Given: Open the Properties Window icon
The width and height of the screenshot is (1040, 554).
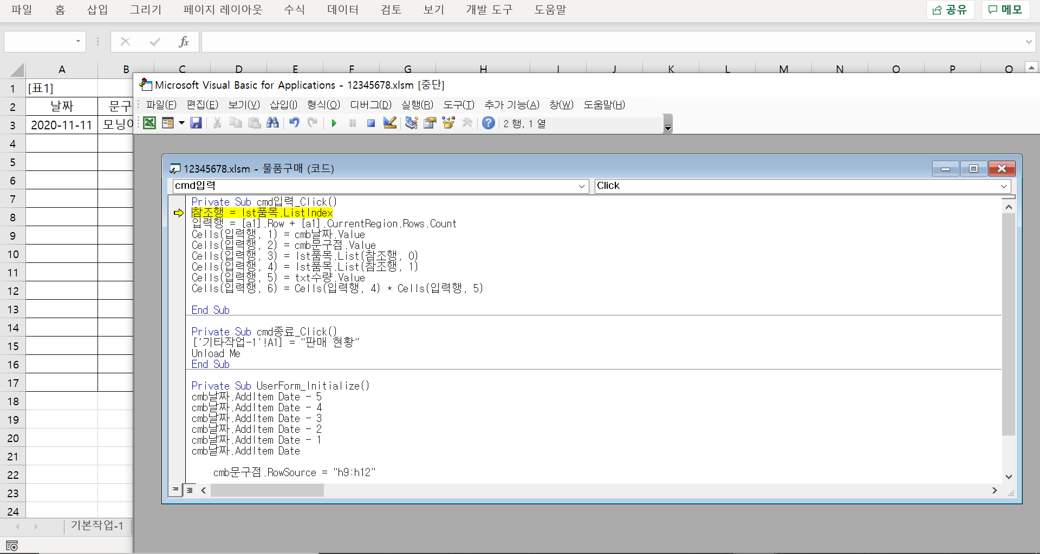Looking at the screenshot, I should 430,123.
